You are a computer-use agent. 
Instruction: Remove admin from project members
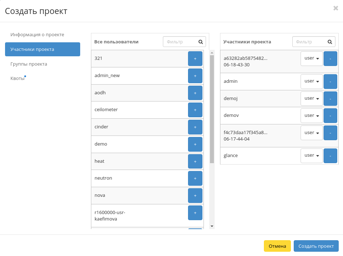click(x=330, y=81)
